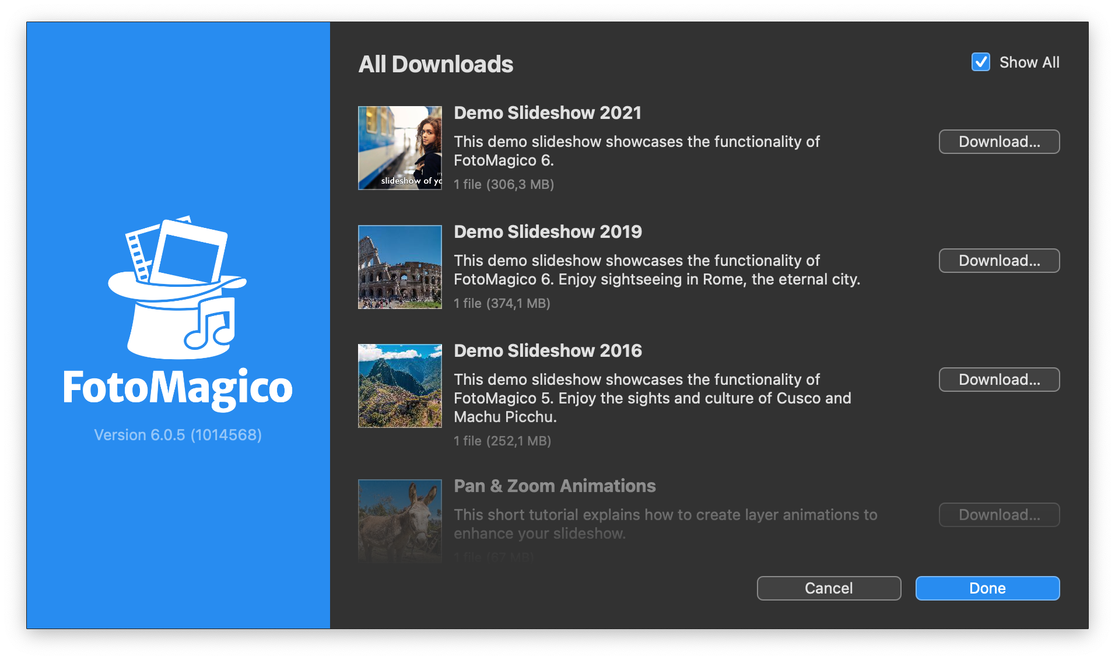This screenshot has height=660, width=1115.
Task: Click the grayed-out Pan & Zoom Download button
Action: click(x=999, y=514)
